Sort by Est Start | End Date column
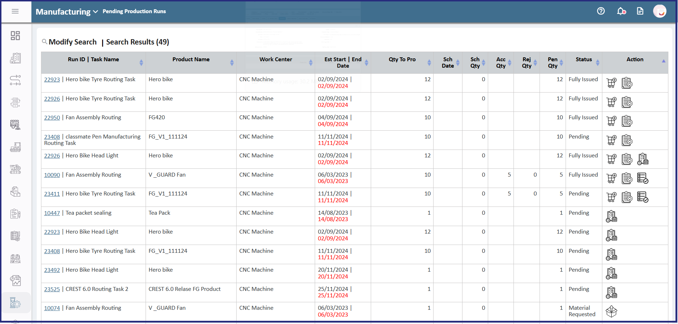This screenshot has height=324, width=678. click(366, 63)
